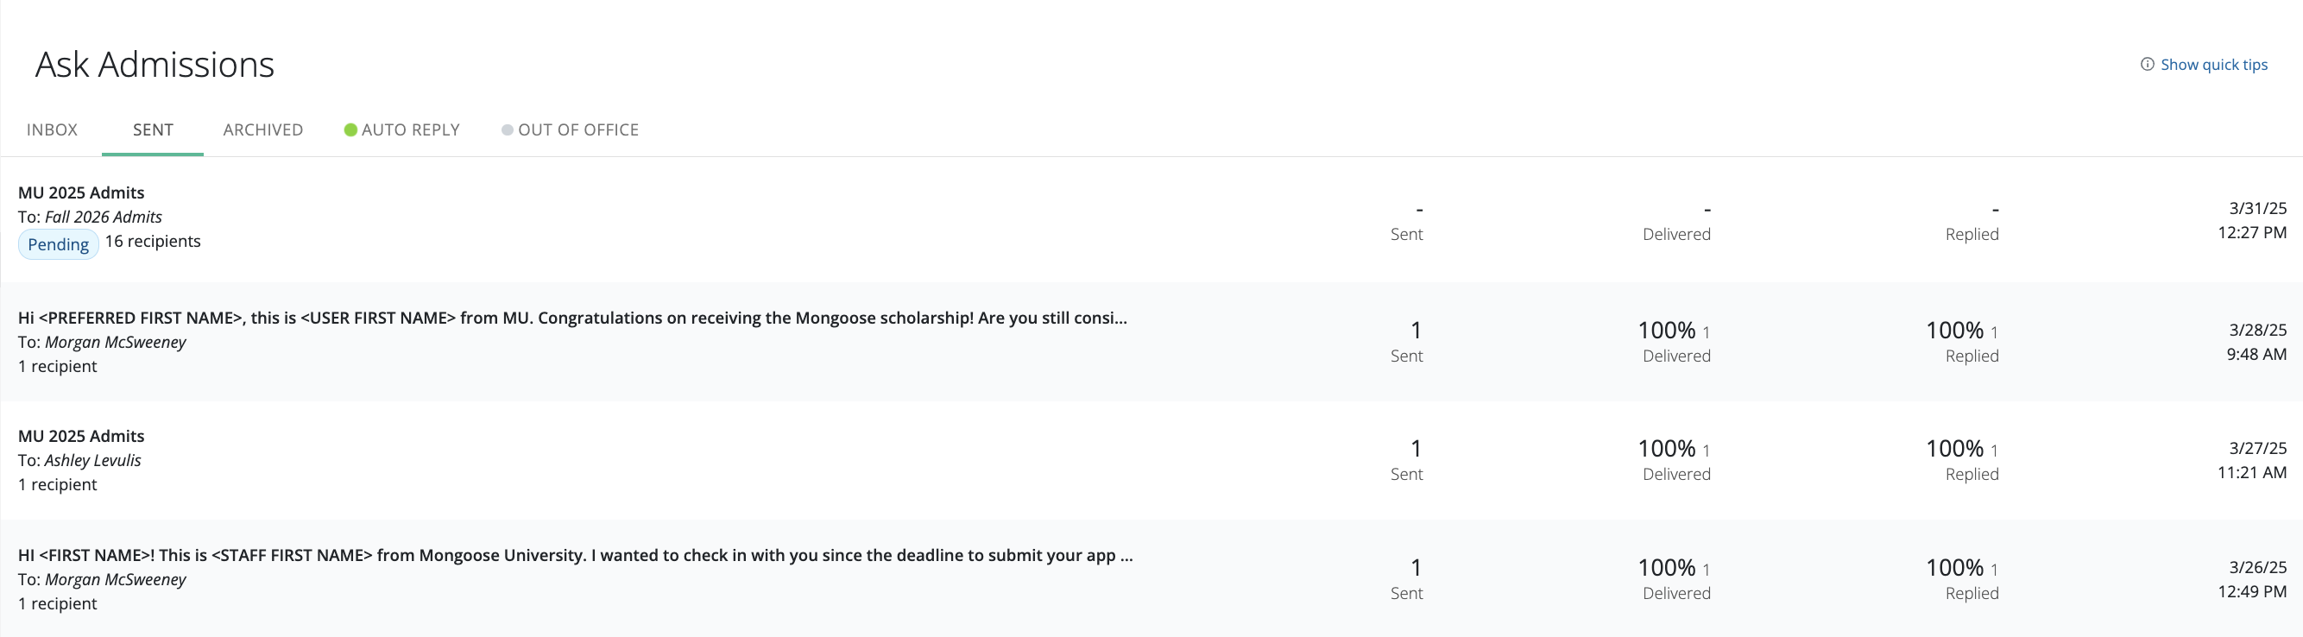The width and height of the screenshot is (2303, 637).
Task: Click the 3/31/25 12:27 PM timestamp
Action: 2251,220
